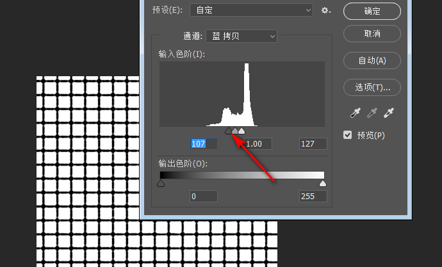
Task: Click the 选项(T)... button
Action: tap(372, 87)
